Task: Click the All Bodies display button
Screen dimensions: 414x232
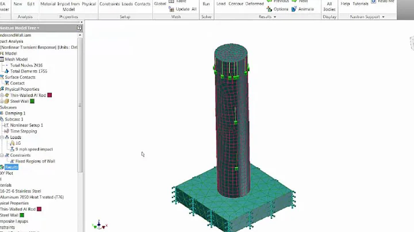Action: pyautogui.click(x=329, y=6)
